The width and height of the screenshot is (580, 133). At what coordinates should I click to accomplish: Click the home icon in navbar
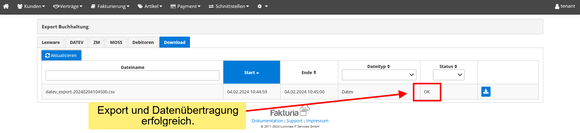6,6
